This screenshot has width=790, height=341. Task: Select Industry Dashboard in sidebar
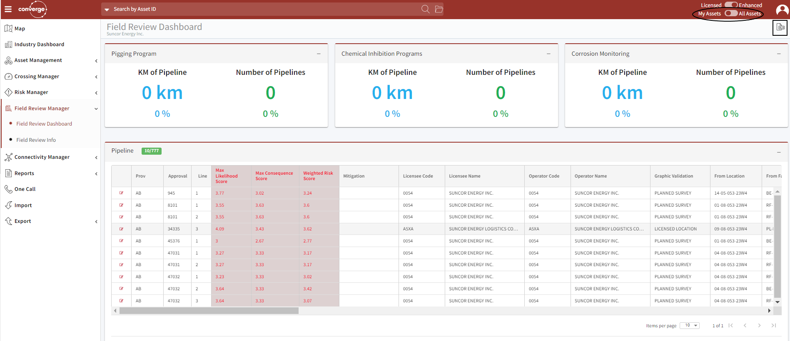click(39, 44)
